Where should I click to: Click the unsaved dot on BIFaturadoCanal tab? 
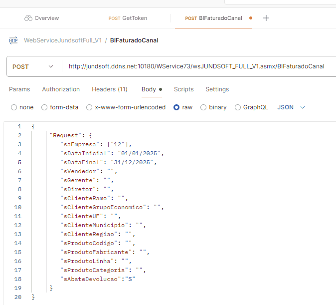pyautogui.click(x=250, y=18)
